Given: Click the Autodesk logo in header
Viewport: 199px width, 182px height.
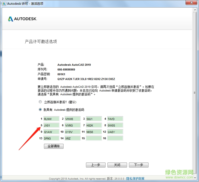Looking at the screenshot, I should [x=22, y=19].
